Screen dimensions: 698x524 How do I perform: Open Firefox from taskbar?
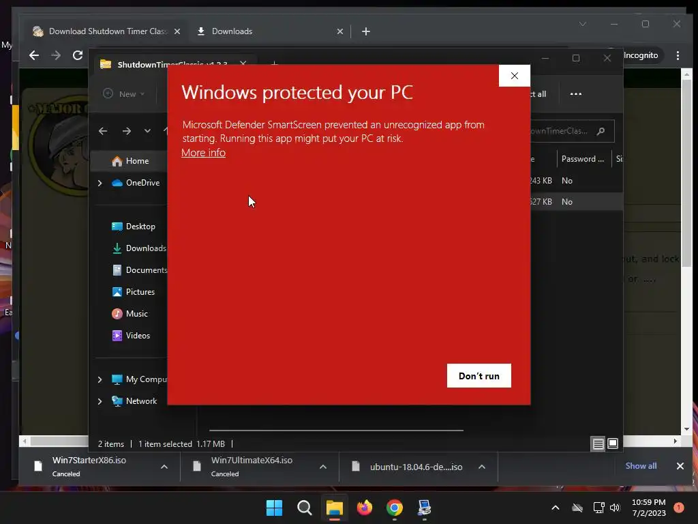tap(365, 508)
